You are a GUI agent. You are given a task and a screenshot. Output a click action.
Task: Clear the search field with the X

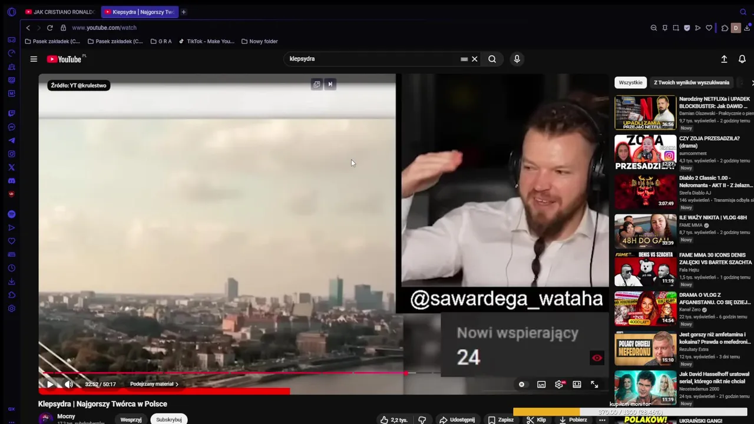[x=474, y=59]
